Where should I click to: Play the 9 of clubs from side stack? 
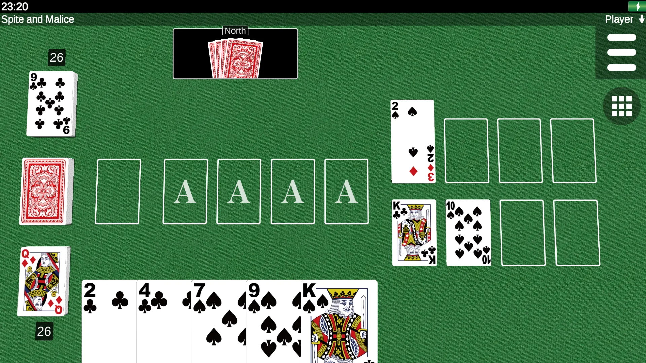click(x=50, y=103)
